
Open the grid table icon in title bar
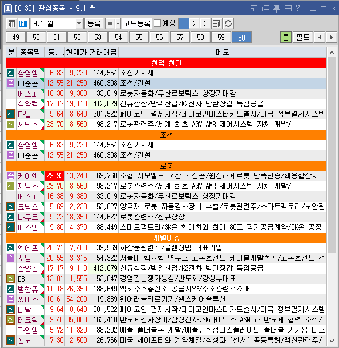[288, 9]
